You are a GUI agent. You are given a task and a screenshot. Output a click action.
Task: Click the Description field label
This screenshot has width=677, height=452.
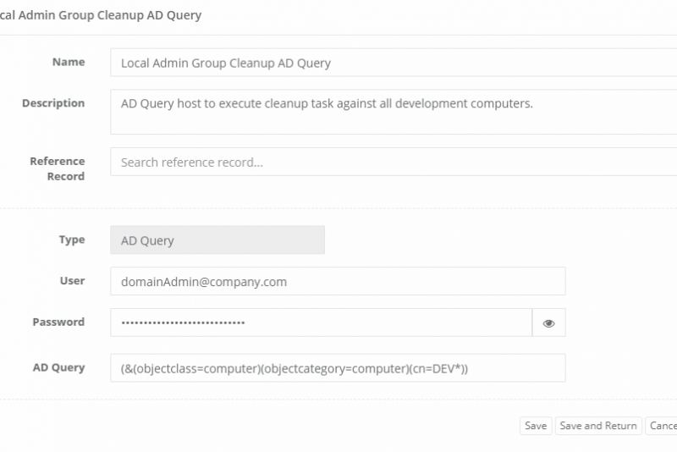(53, 103)
